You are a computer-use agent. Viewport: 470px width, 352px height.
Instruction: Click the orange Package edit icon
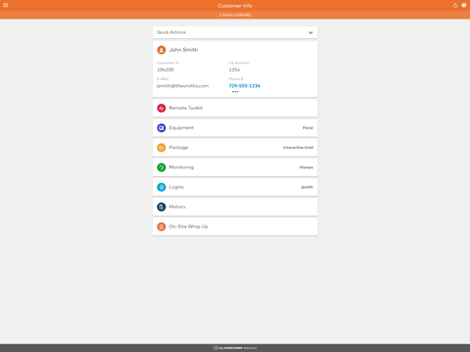tap(161, 148)
